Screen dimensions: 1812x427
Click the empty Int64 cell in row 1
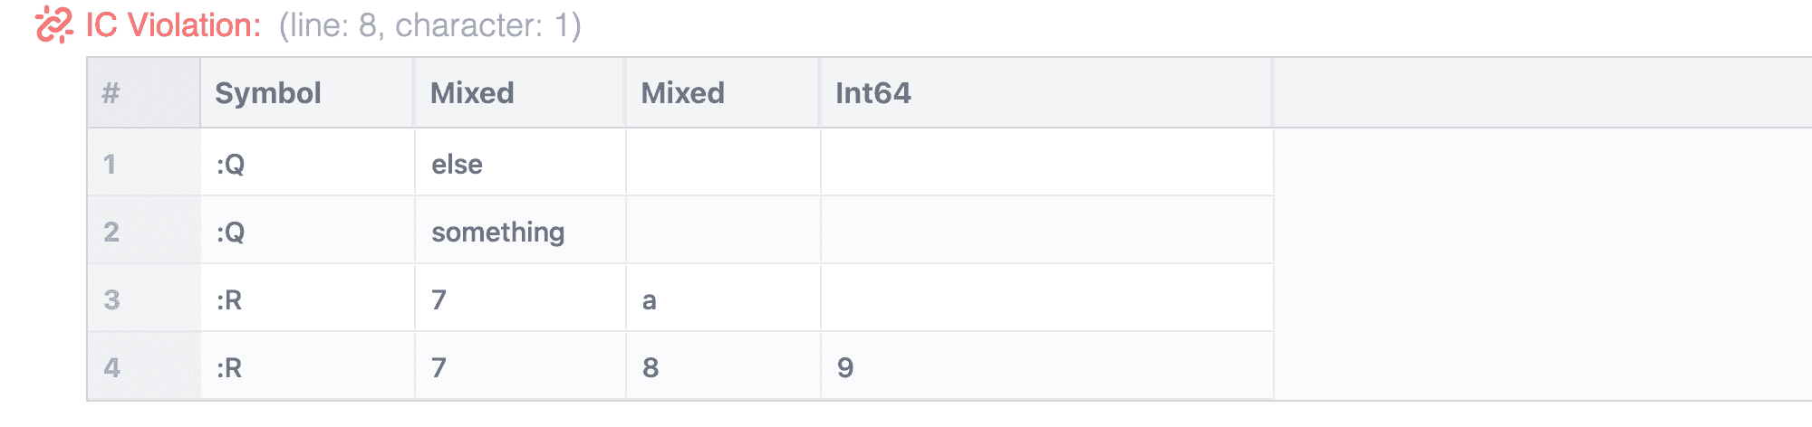[x=1046, y=164]
